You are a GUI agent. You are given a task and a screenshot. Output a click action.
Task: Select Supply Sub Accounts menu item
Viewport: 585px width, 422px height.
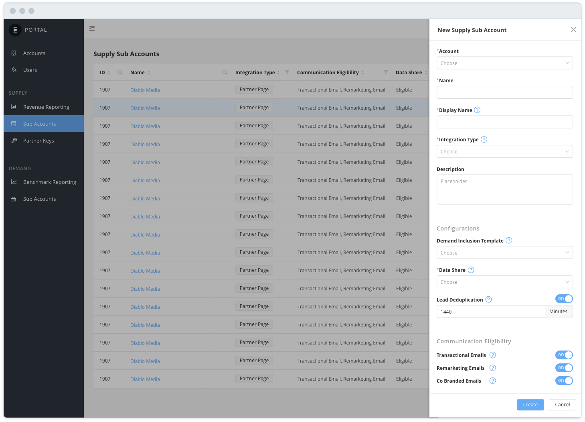click(44, 124)
